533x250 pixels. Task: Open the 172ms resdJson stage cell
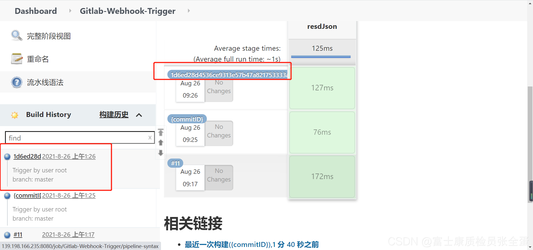click(322, 177)
